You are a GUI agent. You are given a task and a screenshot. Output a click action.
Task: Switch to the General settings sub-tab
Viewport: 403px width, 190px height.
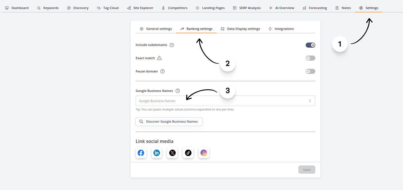[x=156, y=29]
